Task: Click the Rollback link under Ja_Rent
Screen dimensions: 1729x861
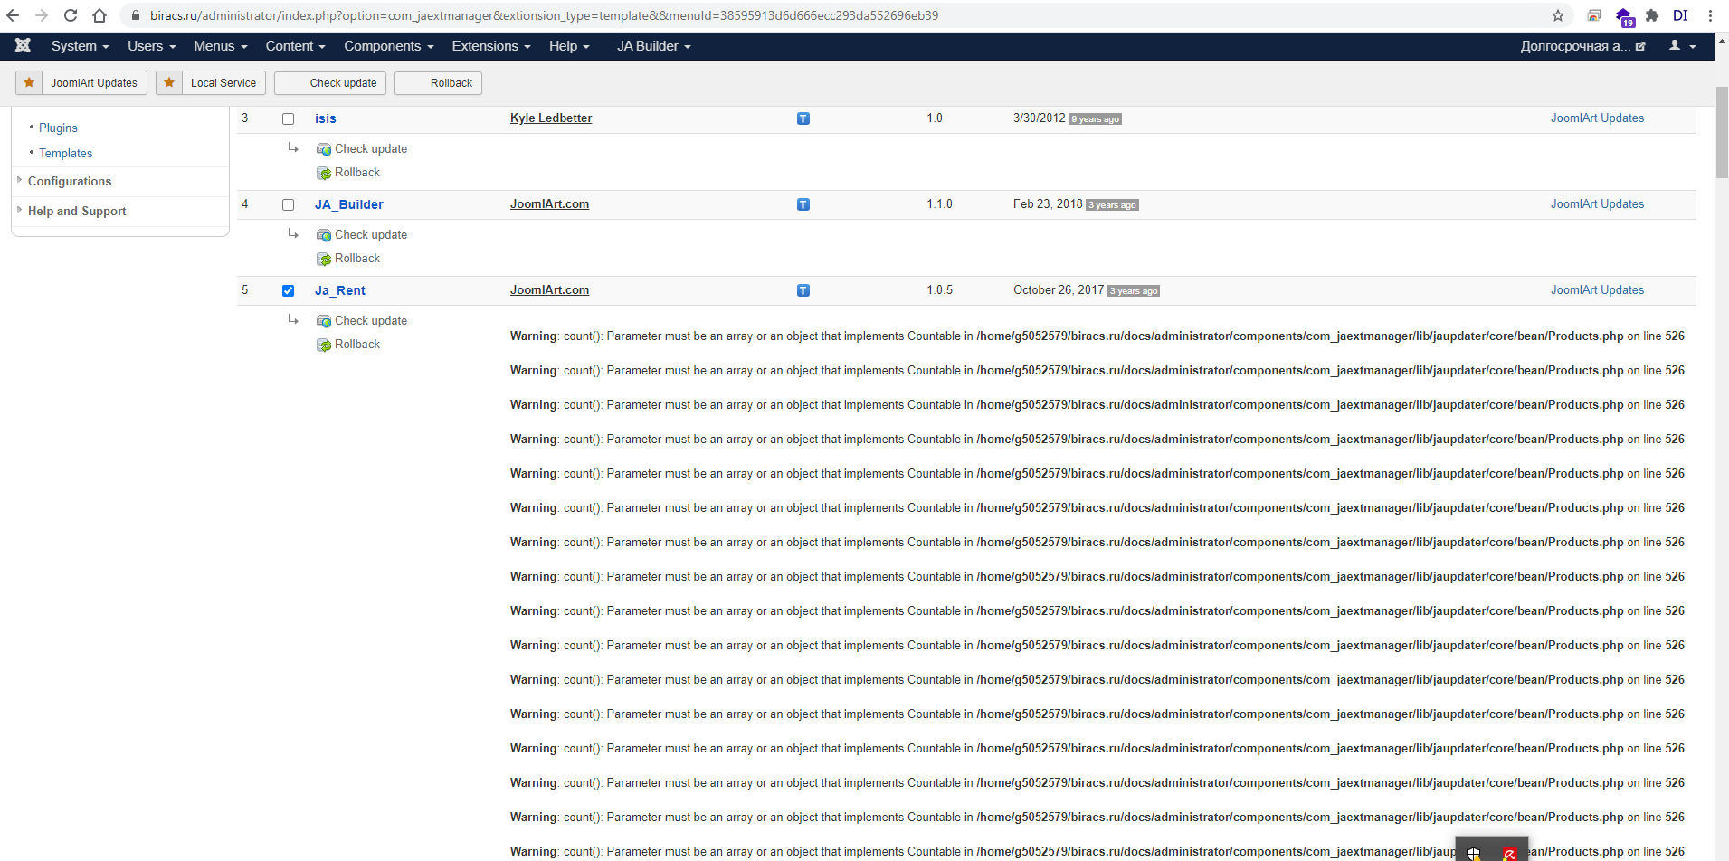Action: pos(357,345)
